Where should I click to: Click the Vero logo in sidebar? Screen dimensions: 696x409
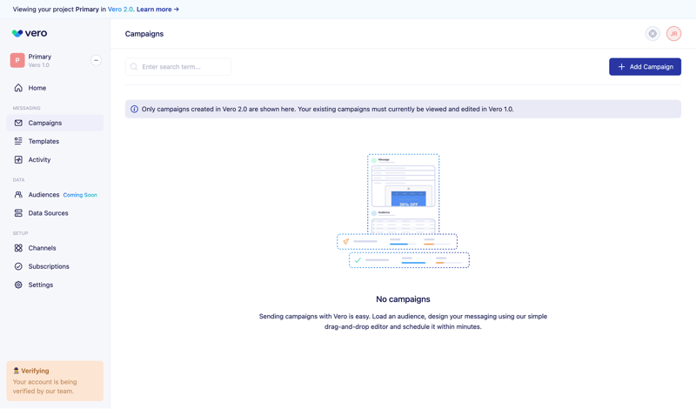coord(30,34)
